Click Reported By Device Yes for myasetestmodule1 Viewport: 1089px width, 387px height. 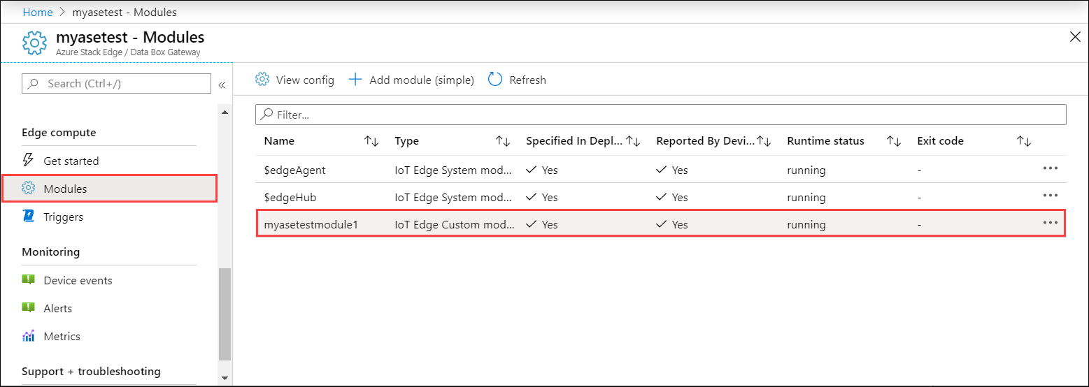point(672,224)
